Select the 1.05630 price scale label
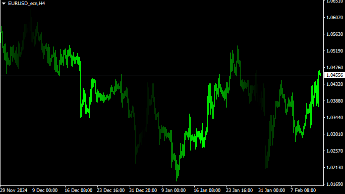Image resolution: width=345 pixels, height=194 pixels. click(x=334, y=34)
